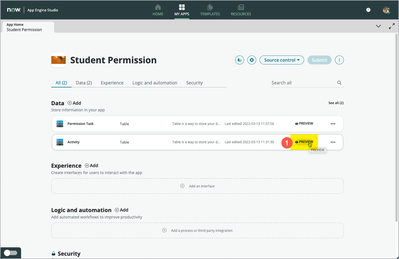Click plus icon beside Add a process
399x259 pixels.
(164, 230)
